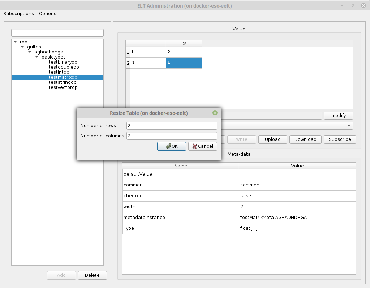
Task: Select testvectordp in the tree
Action: pos(63,87)
